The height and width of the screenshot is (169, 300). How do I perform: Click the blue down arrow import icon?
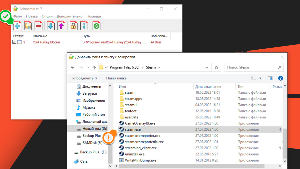tap(51, 26)
